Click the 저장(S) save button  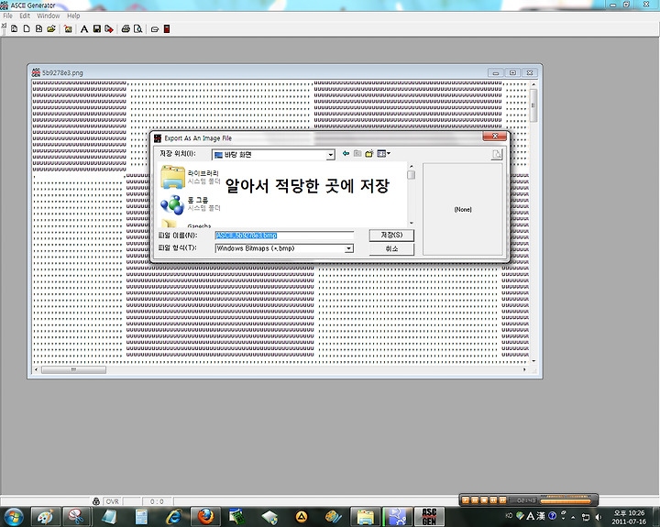(391, 235)
